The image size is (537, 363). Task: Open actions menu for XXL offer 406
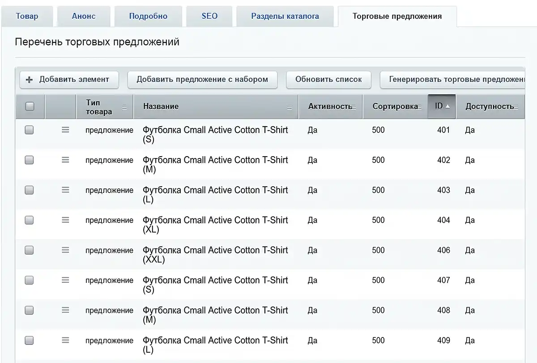point(65,250)
